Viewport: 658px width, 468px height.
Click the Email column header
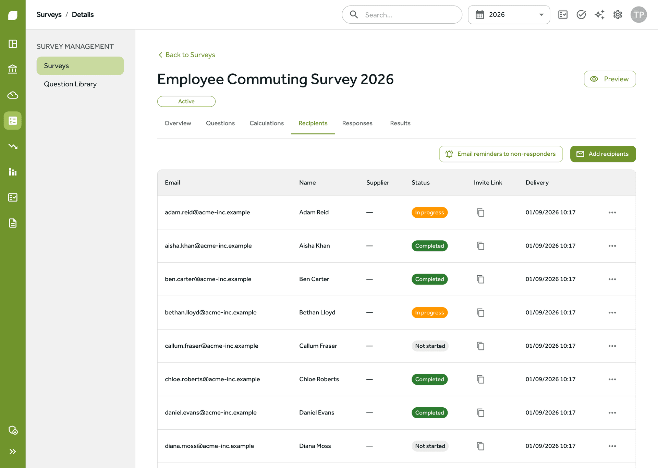coord(172,183)
